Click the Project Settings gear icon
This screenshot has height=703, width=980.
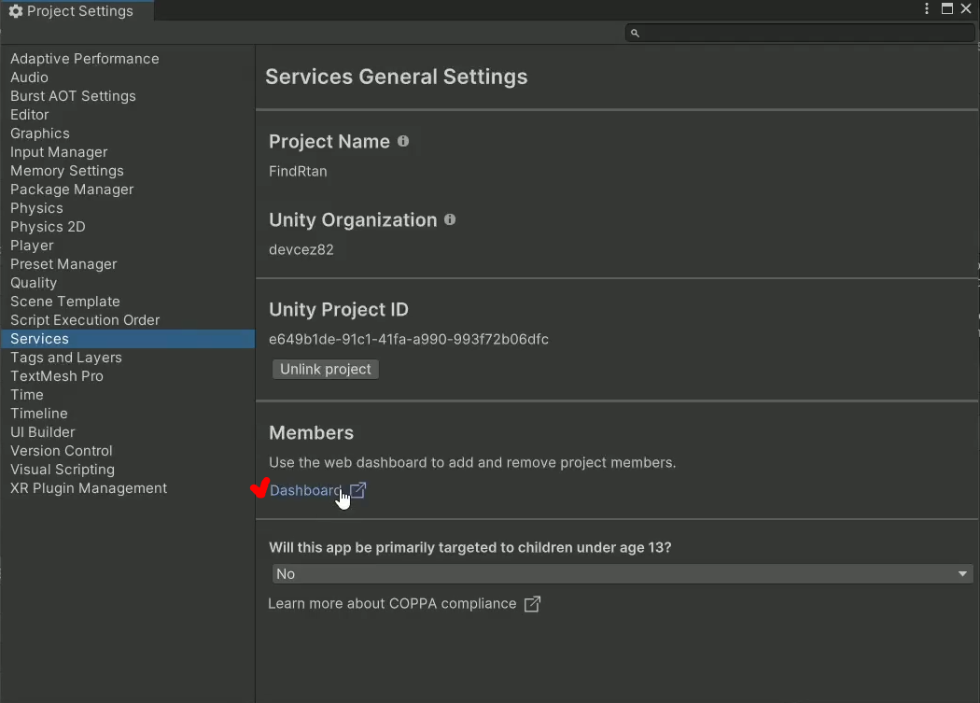tap(15, 11)
